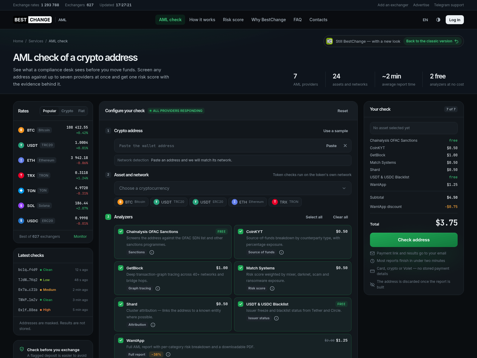477x358 pixels.
Task: Click the info icon next to Source of funds
Action: [x=281, y=252]
